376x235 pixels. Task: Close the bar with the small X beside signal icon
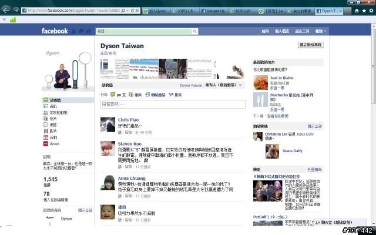click(4, 19)
